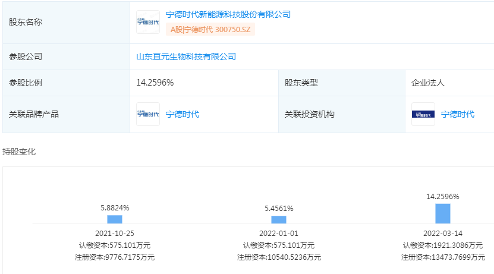
Task: Click the 宁德时代 logo in 关联品牌产品 row
Action: [148, 114]
